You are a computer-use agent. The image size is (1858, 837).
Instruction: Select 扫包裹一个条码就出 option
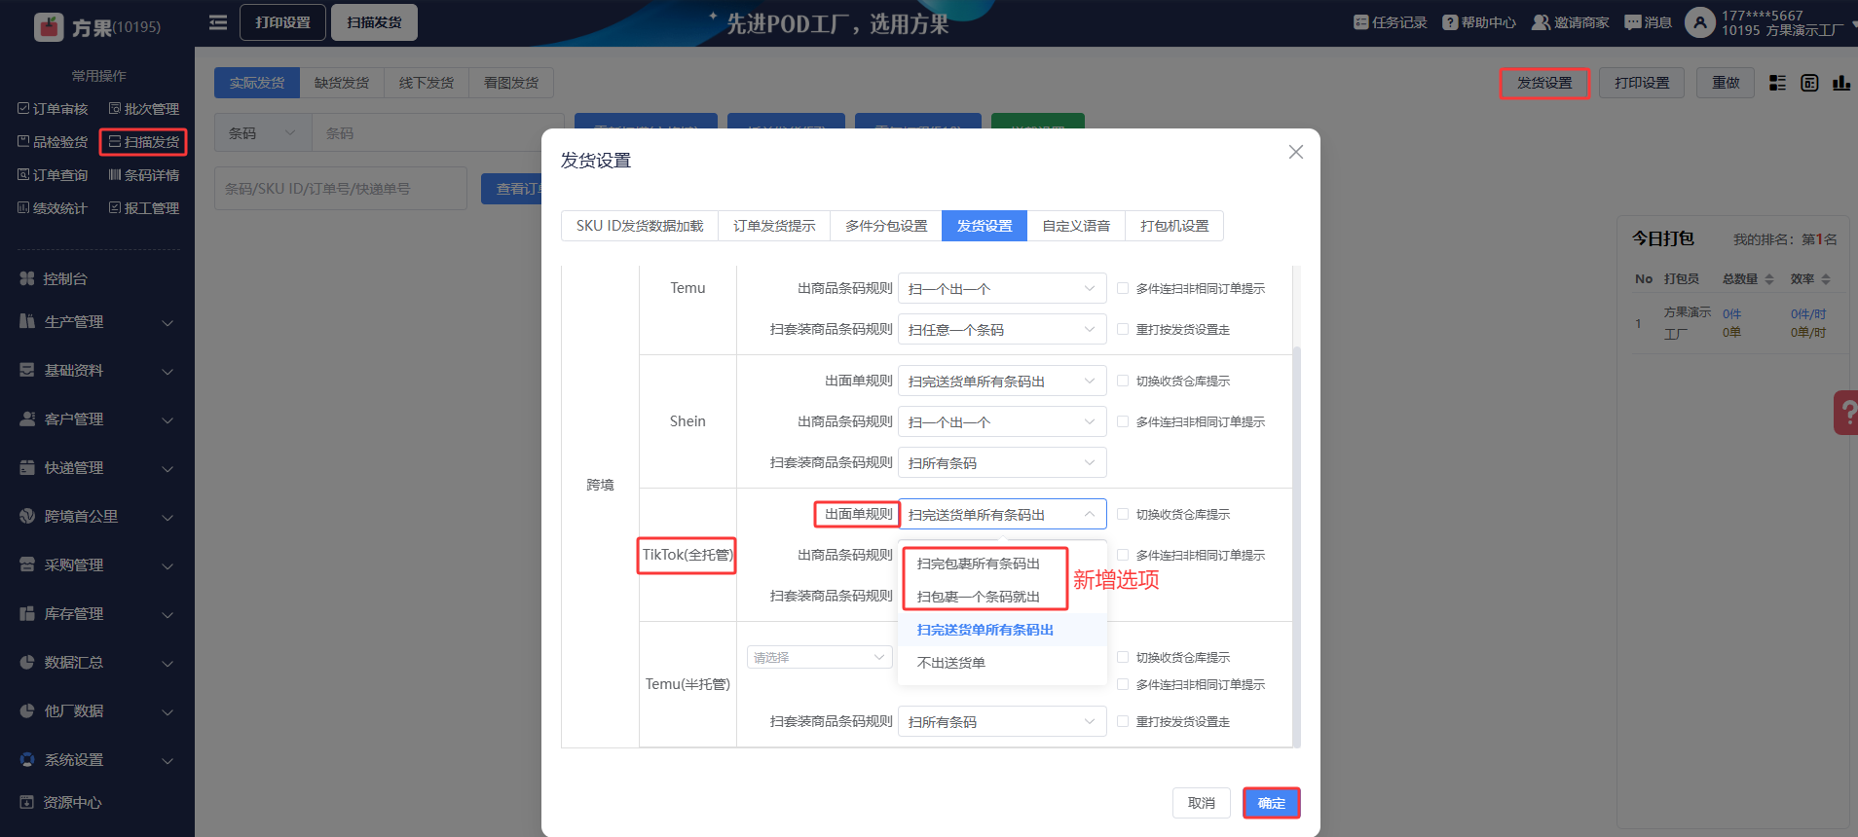[978, 597]
